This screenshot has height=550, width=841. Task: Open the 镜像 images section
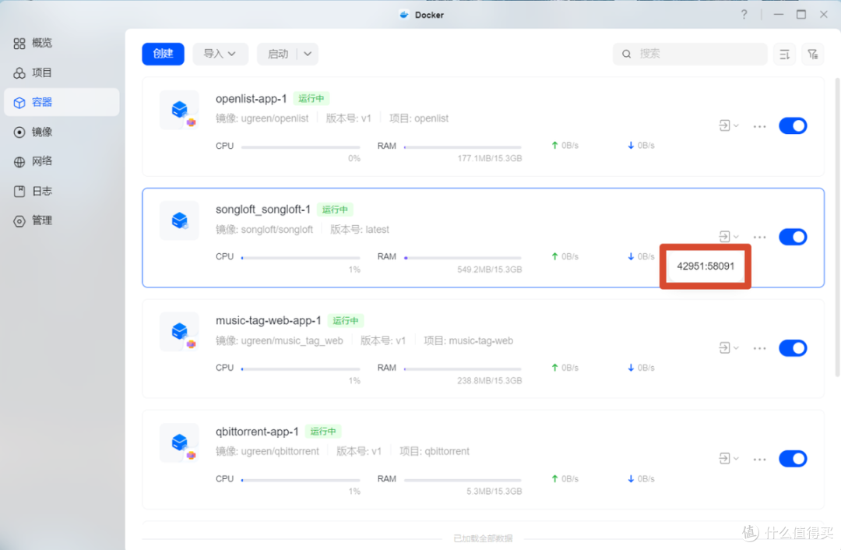33,132
